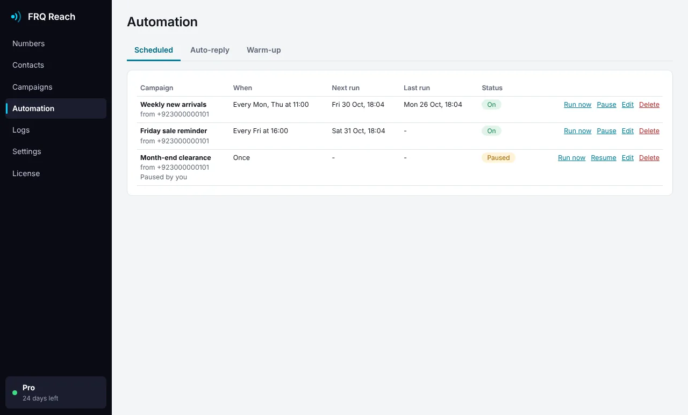This screenshot has height=415, width=688.
Task: Open Settings in the sidebar
Action: coord(56,151)
